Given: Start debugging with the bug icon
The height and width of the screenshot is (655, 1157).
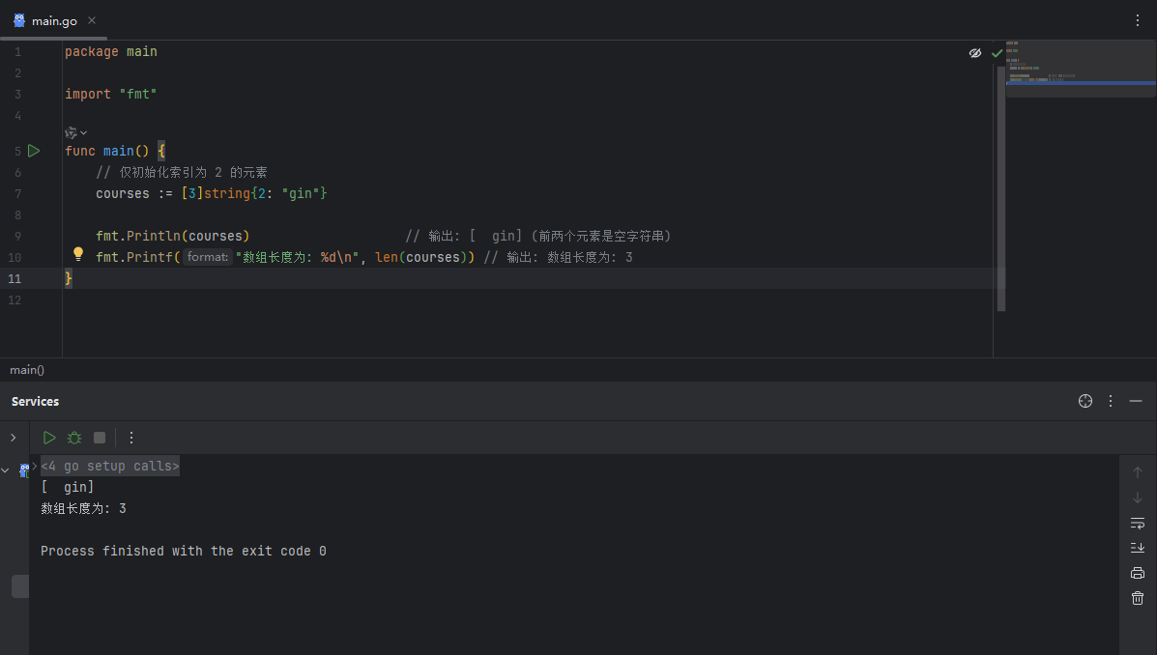Looking at the screenshot, I should click(x=74, y=438).
